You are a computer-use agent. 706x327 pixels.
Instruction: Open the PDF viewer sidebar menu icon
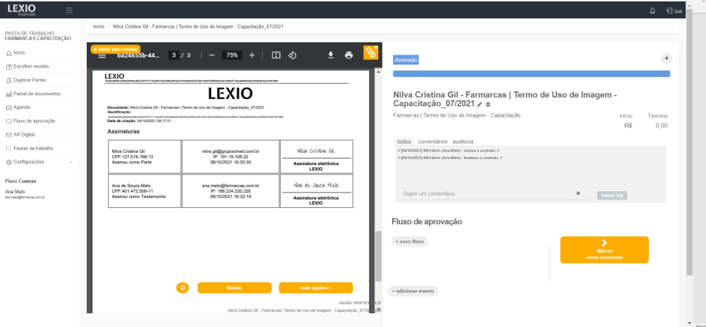click(x=102, y=56)
